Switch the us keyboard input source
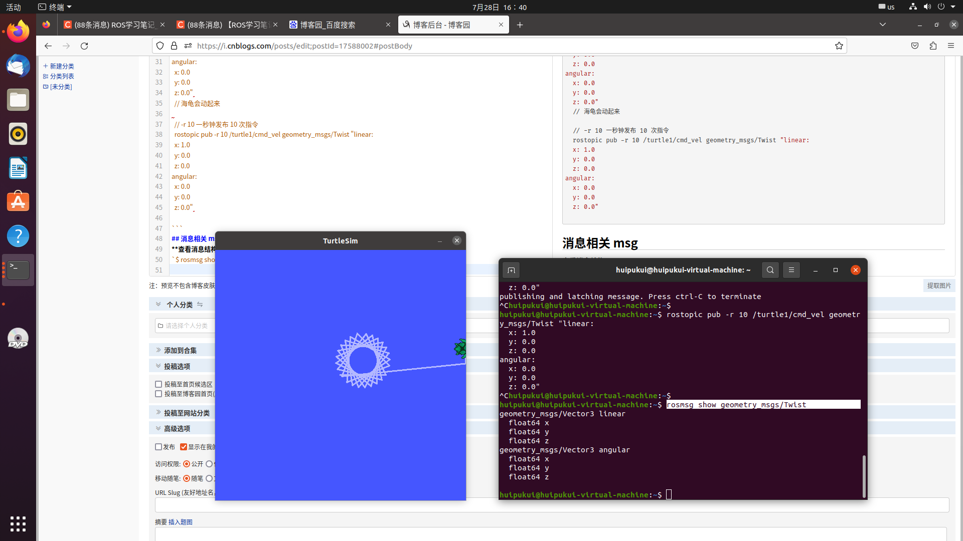 pyautogui.click(x=887, y=7)
